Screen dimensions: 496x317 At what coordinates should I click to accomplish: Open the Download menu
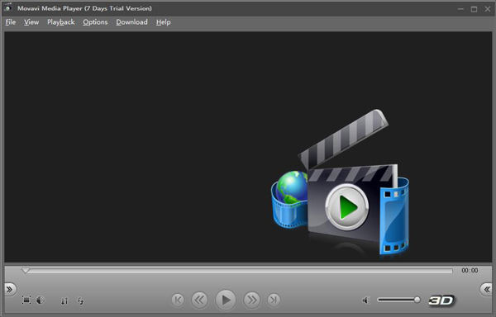[131, 22]
